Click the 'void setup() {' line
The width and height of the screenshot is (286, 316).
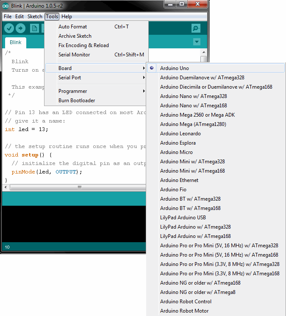[x=28, y=155]
